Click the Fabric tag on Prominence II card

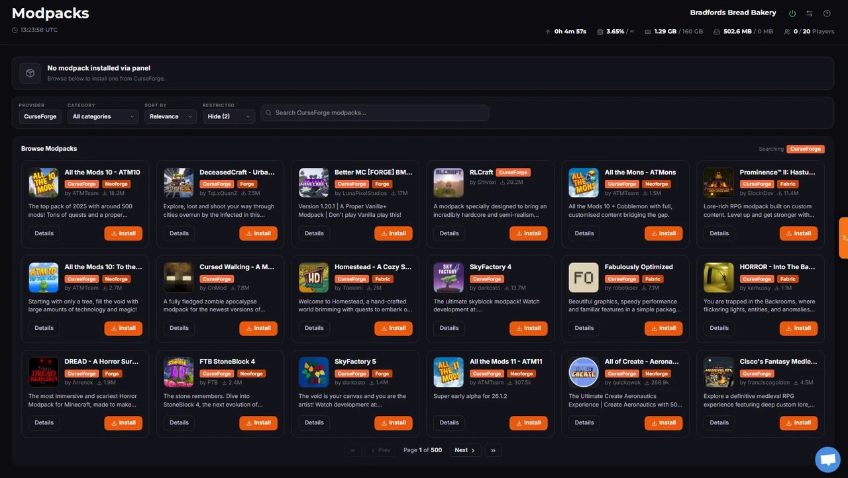(788, 184)
